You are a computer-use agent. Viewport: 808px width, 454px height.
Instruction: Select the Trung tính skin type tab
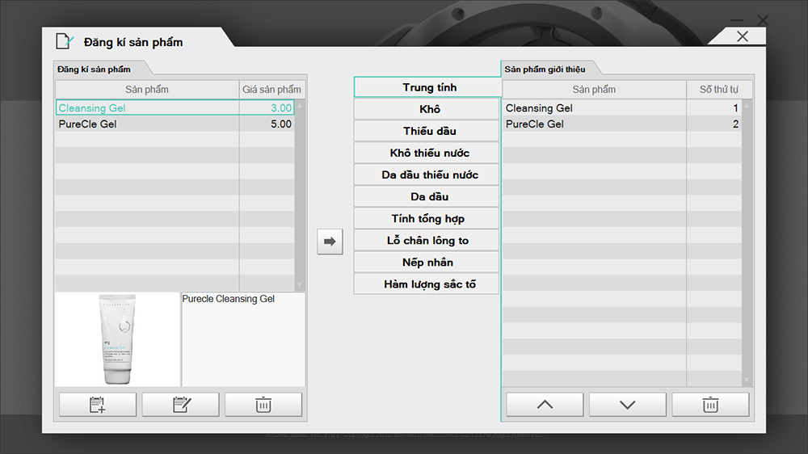[428, 87]
